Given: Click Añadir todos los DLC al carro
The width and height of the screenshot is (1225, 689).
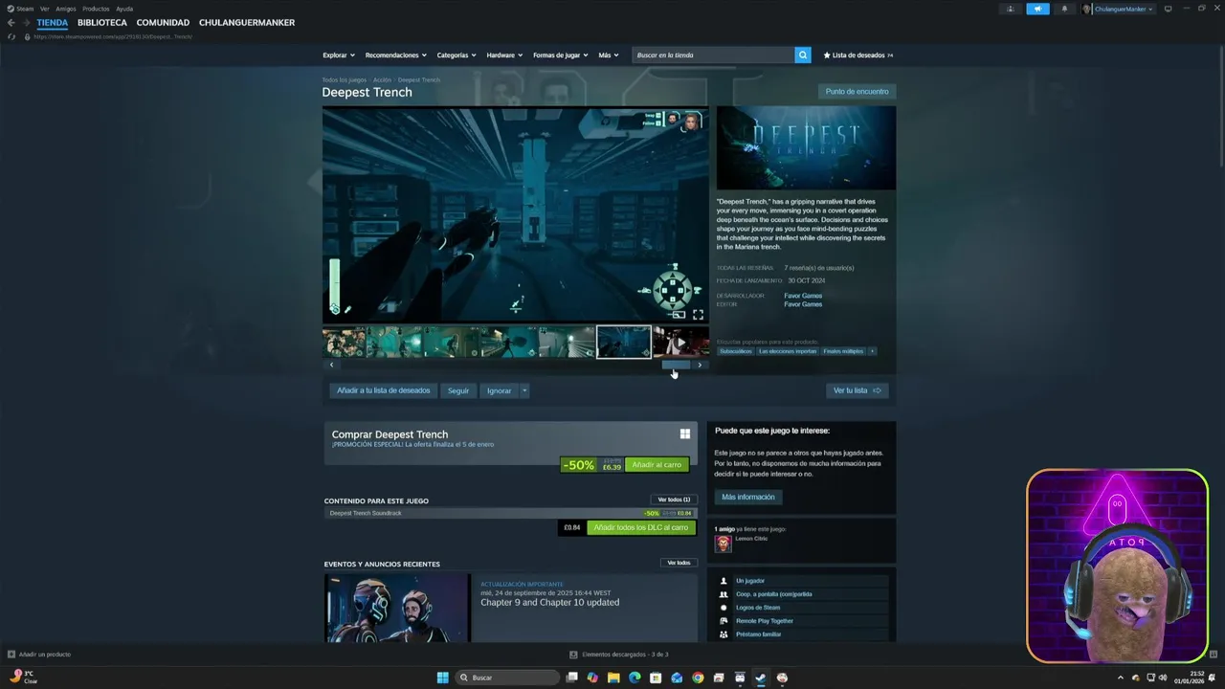Looking at the screenshot, I should coord(641,527).
